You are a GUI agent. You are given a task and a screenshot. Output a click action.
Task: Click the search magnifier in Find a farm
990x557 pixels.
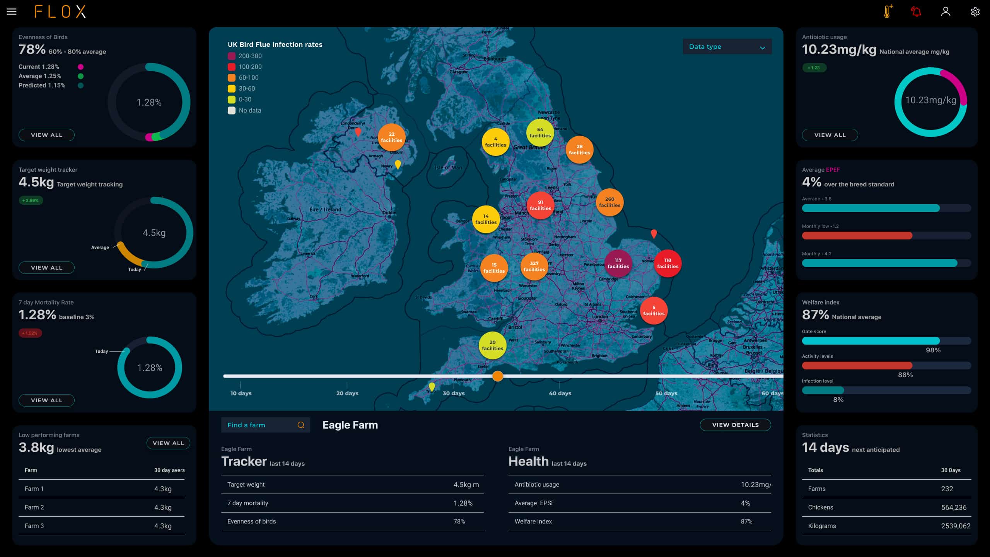click(301, 425)
